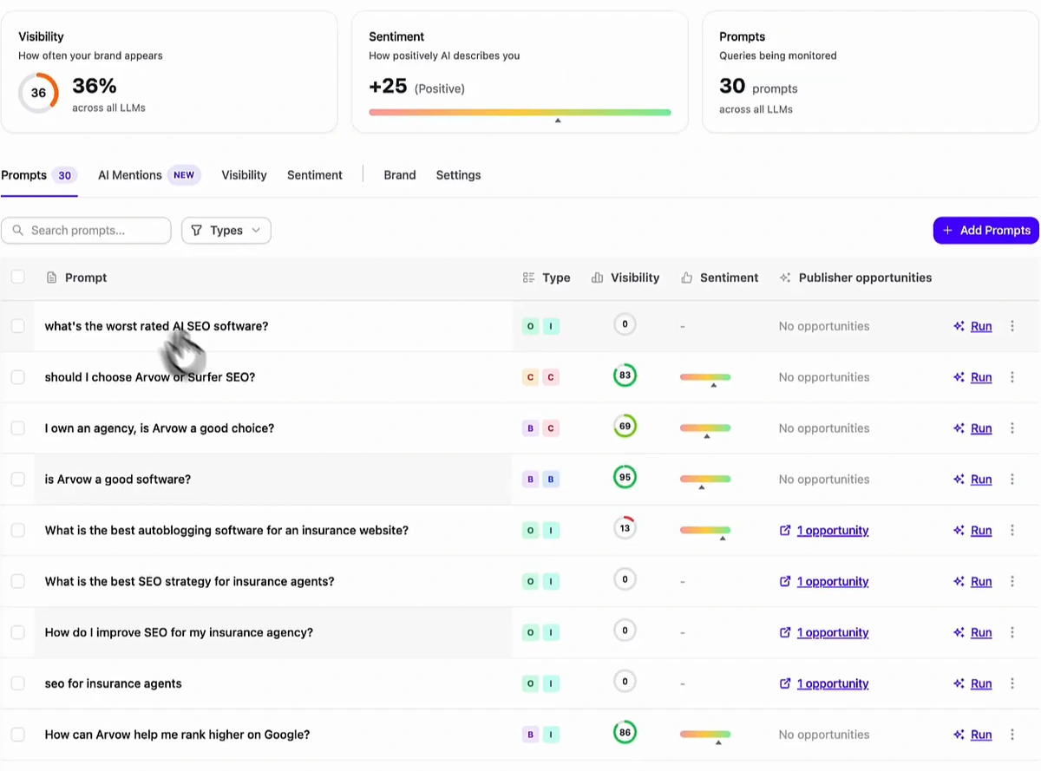Click external link icon on autoblogging row opportunity
Screen dimensions: 1041x771
[785, 531]
